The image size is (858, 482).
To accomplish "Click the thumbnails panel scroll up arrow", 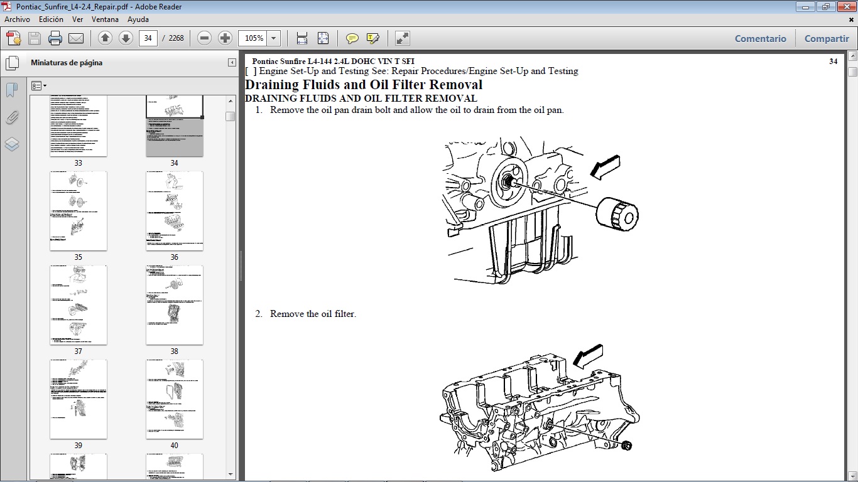I will pos(231,100).
